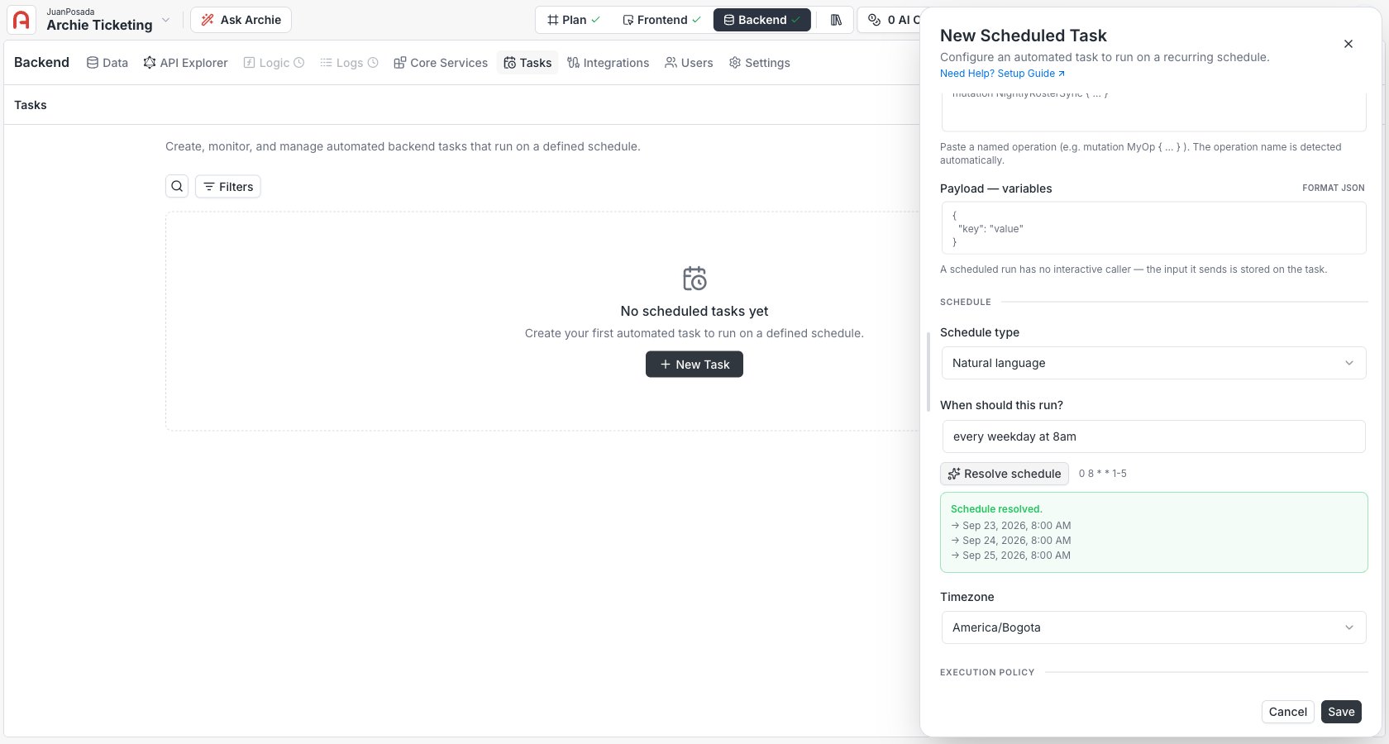Go to Core Services tab
The width and height of the screenshot is (1389, 744).
[x=441, y=63]
